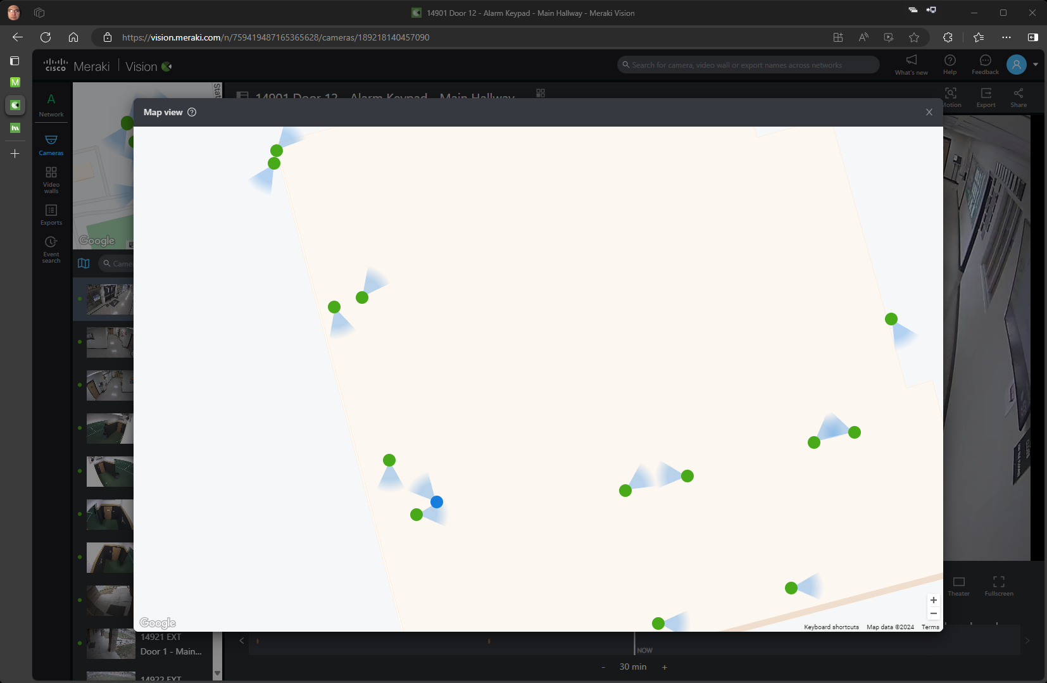Select the Export icon above the video
The height and width of the screenshot is (683, 1047).
[x=986, y=96]
